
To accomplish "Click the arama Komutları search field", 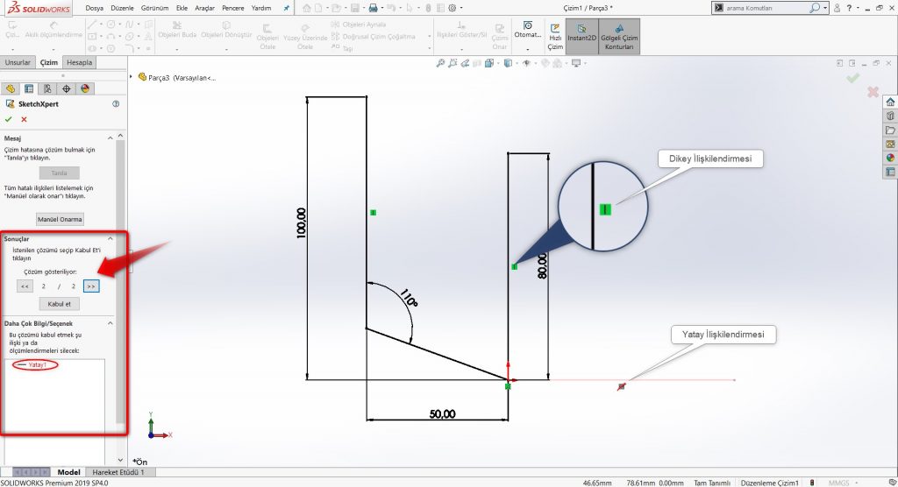I will [767, 7].
